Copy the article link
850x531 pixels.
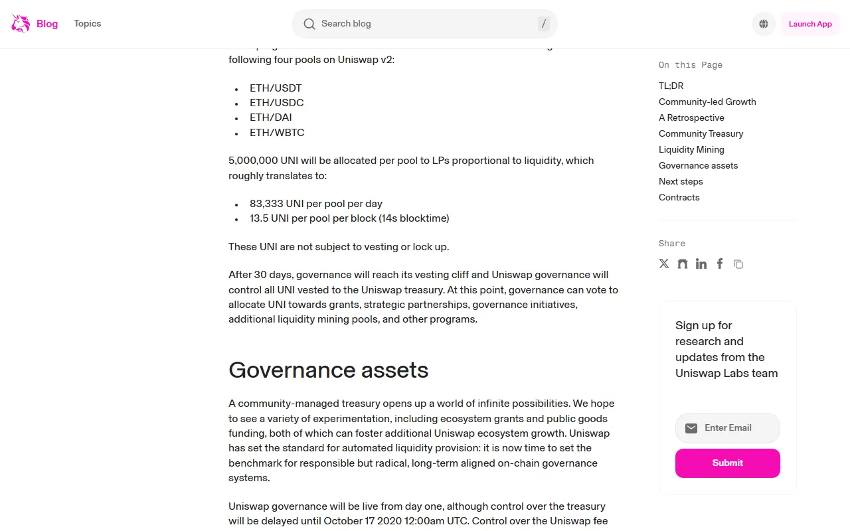738,264
